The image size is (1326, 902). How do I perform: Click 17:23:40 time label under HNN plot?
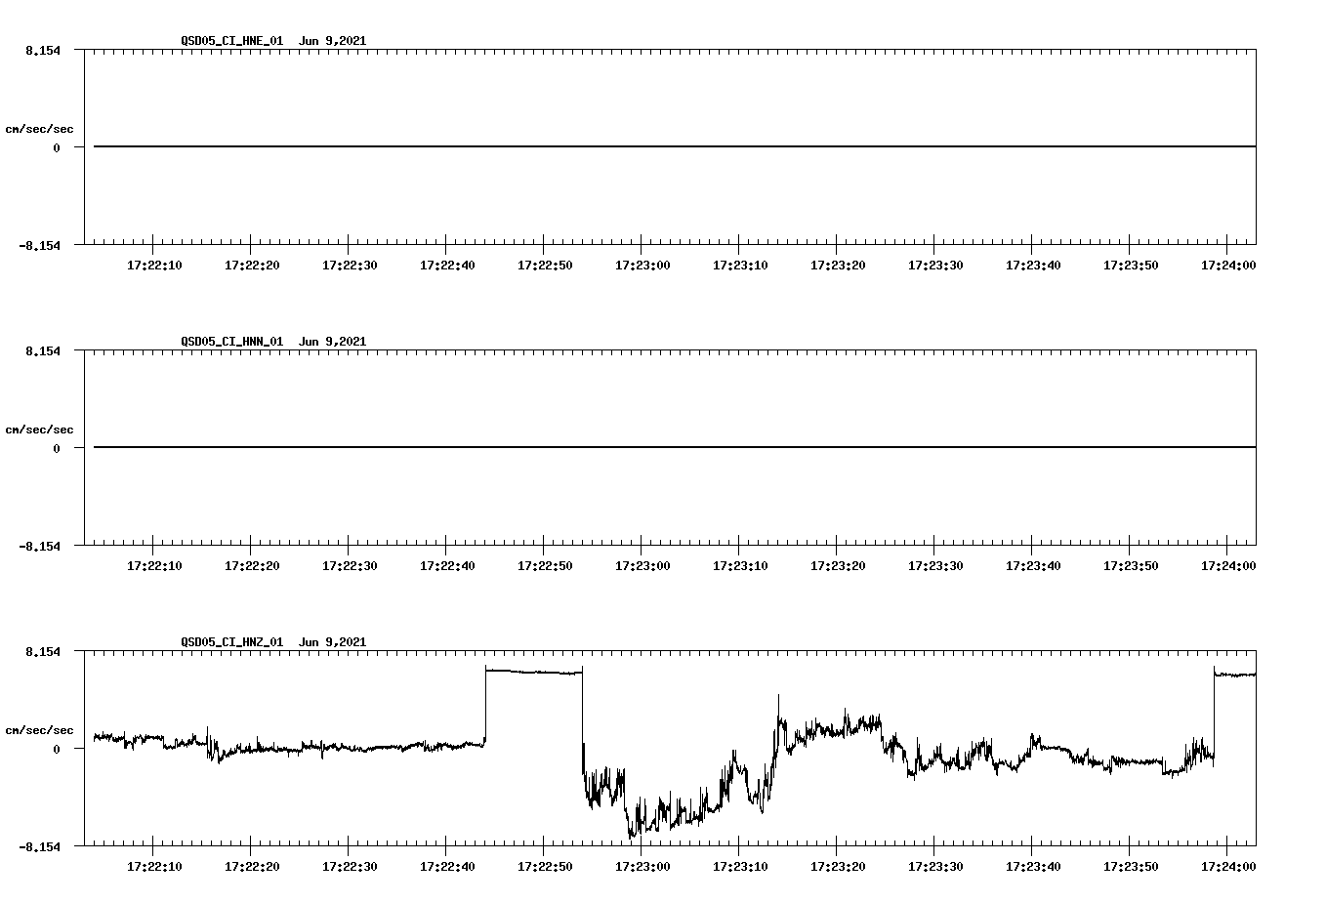click(1033, 565)
